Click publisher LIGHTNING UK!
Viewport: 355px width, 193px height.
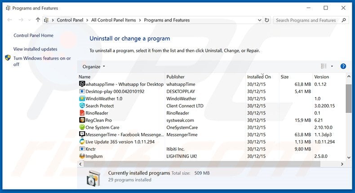pos(182,156)
